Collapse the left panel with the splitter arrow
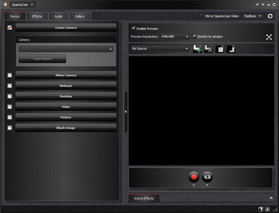The height and width of the screenshot is (213, 279). click(126, 112)
